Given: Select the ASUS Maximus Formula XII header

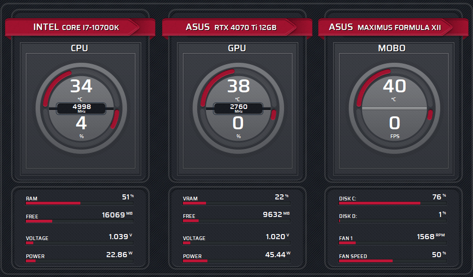Looking at the screenshot, I should (385, 27).
